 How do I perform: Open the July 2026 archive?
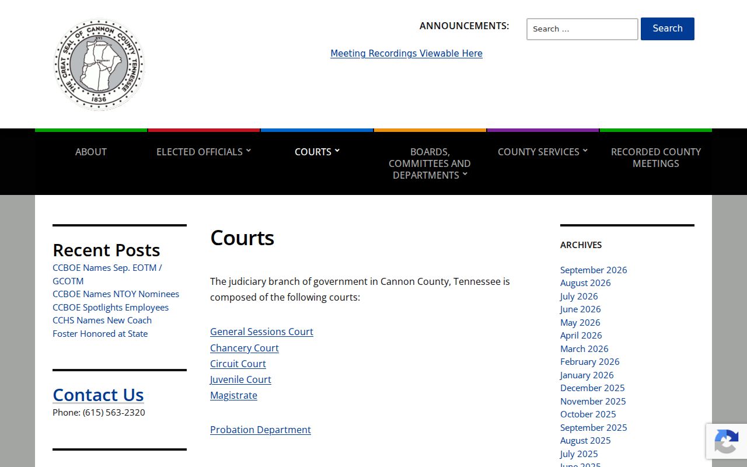579,296
